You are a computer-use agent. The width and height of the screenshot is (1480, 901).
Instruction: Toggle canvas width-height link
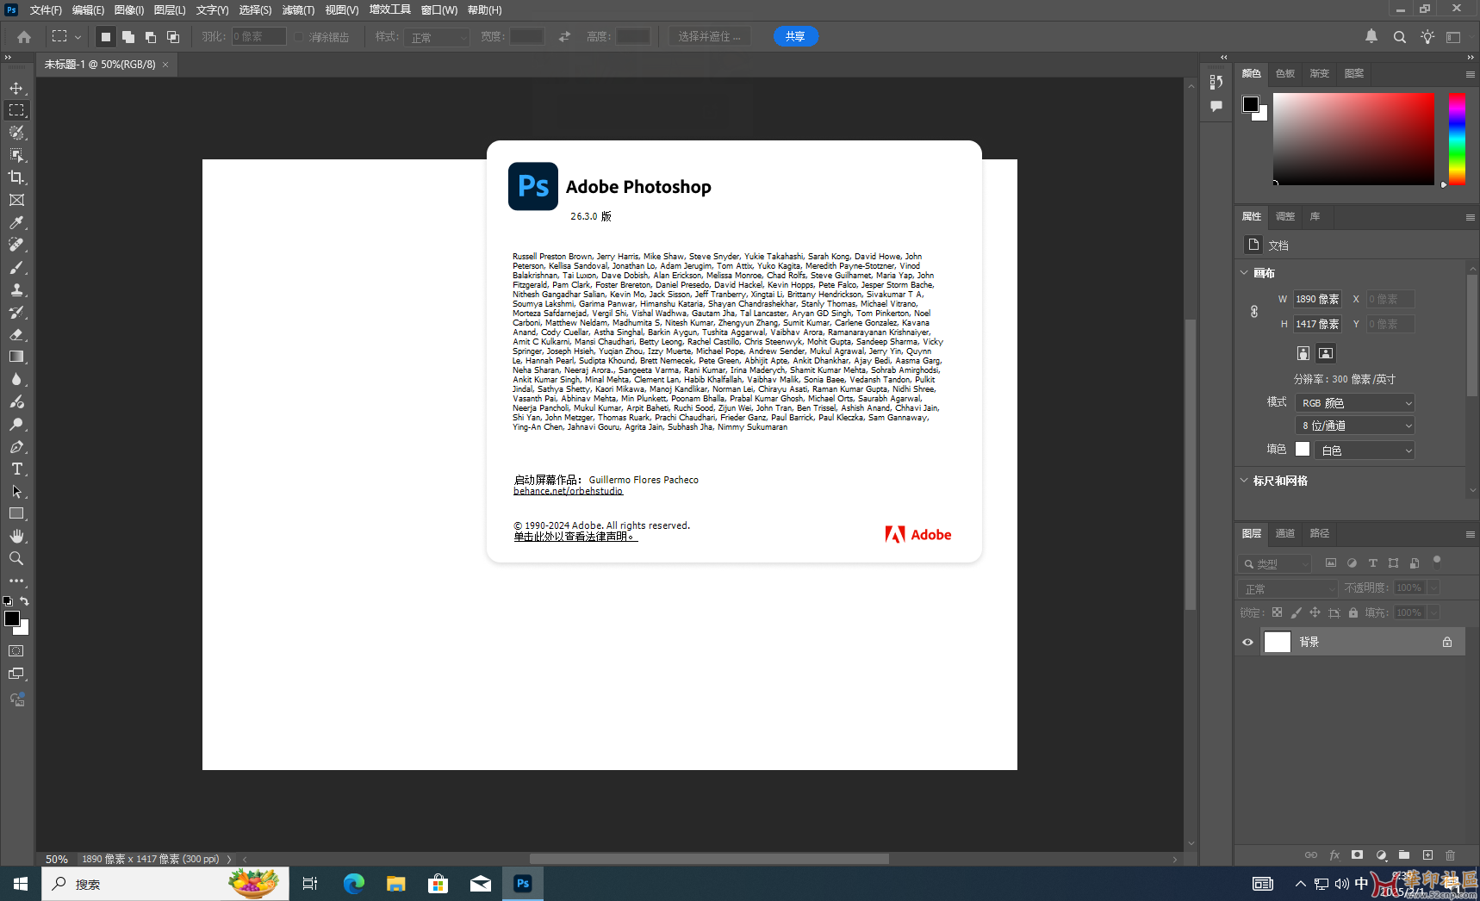coord(1254,312)
